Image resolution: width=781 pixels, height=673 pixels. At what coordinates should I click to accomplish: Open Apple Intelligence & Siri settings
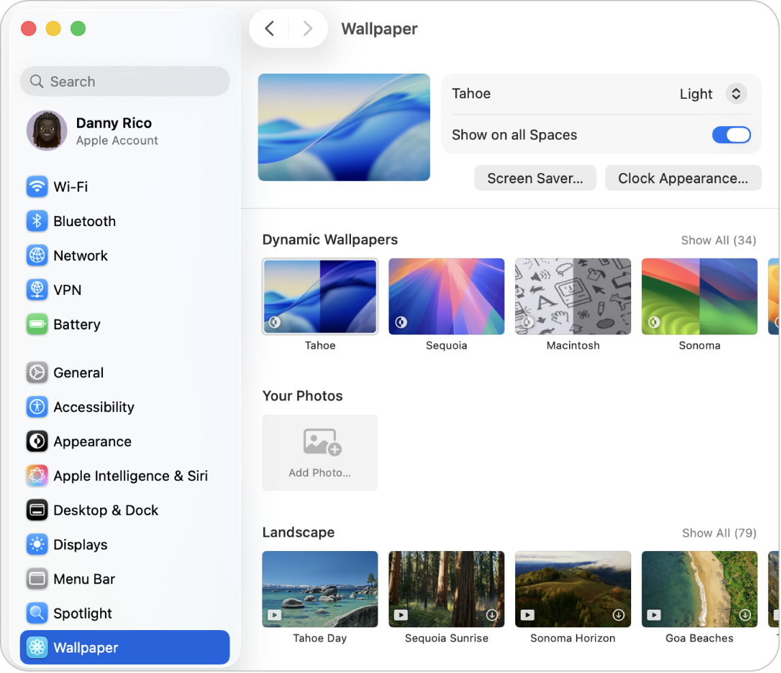[x=130, y=475]
